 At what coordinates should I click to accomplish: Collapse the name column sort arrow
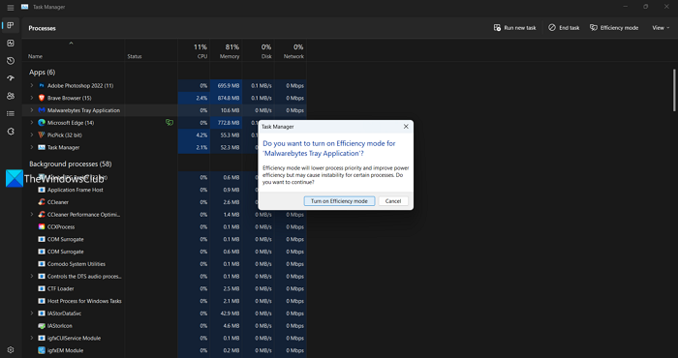click(71, 43)
